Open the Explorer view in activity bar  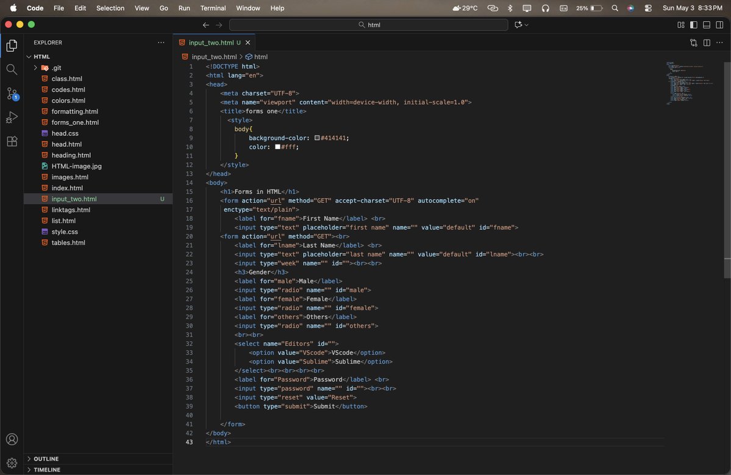pos(12,46)
